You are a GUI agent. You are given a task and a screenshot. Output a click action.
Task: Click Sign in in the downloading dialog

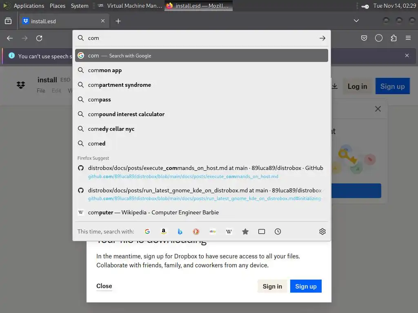(x=272, y=287)
